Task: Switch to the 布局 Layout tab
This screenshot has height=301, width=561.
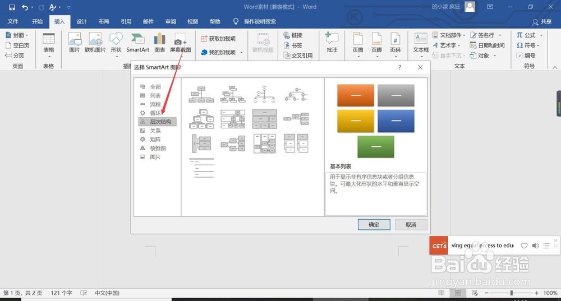Action: click(104, 21)
